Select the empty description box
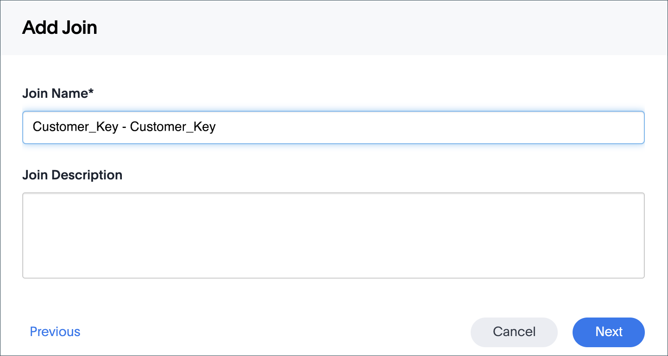Screen dimensions: 668x356 point(333,235)
